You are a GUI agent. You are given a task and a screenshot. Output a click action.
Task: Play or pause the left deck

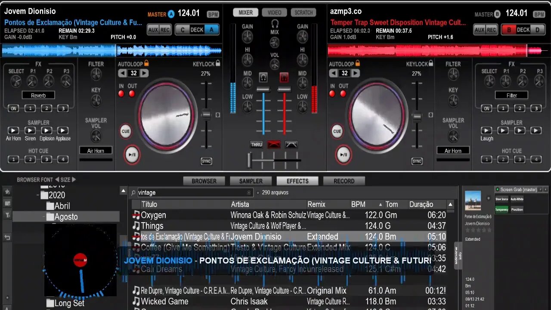[132, 155]
